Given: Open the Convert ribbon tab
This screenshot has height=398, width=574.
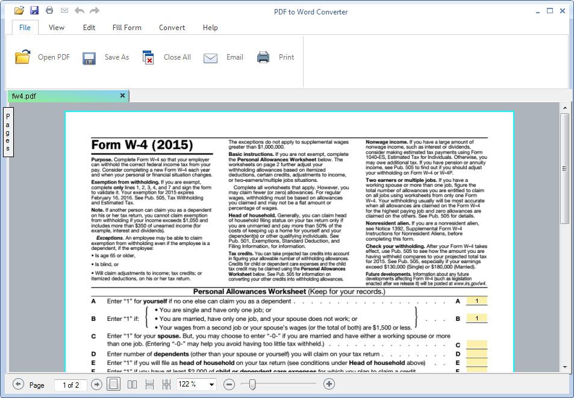Looking at the screenshot, I should coord(172,28).
